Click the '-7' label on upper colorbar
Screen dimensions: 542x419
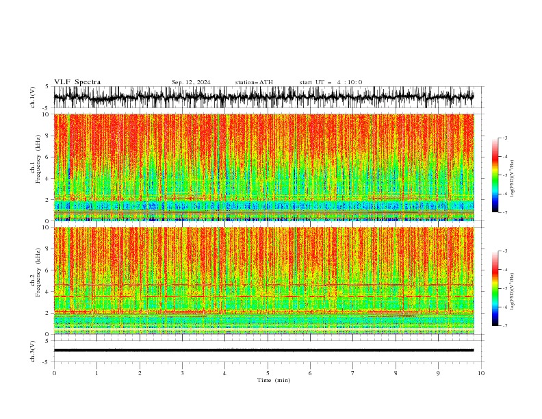pos(504,212)
